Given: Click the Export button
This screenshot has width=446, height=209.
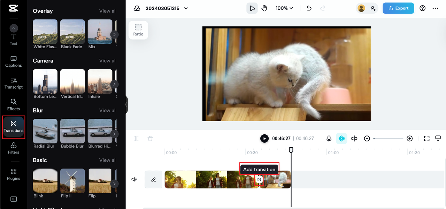Looking at the screenshot, I should coord(398,8).
